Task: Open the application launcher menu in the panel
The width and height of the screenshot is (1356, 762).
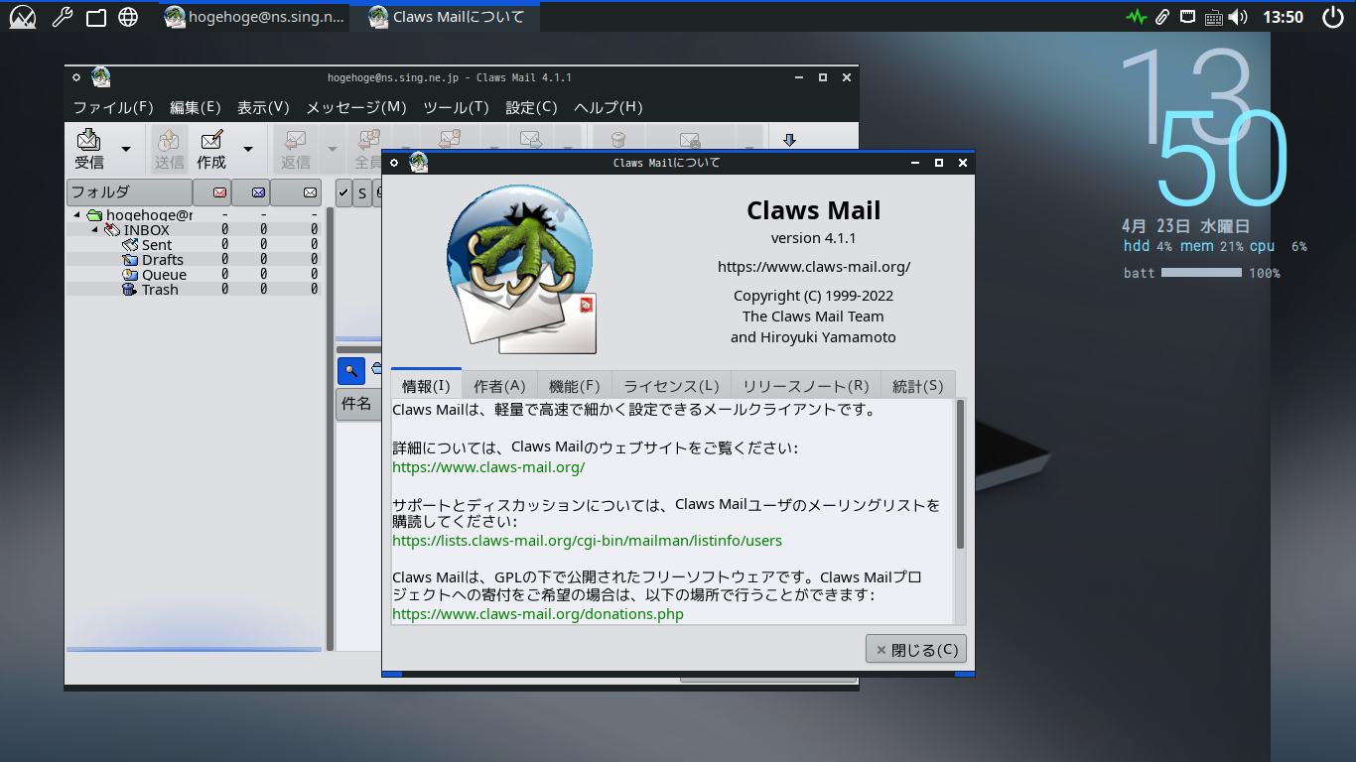Action: [x=22, y=17]
